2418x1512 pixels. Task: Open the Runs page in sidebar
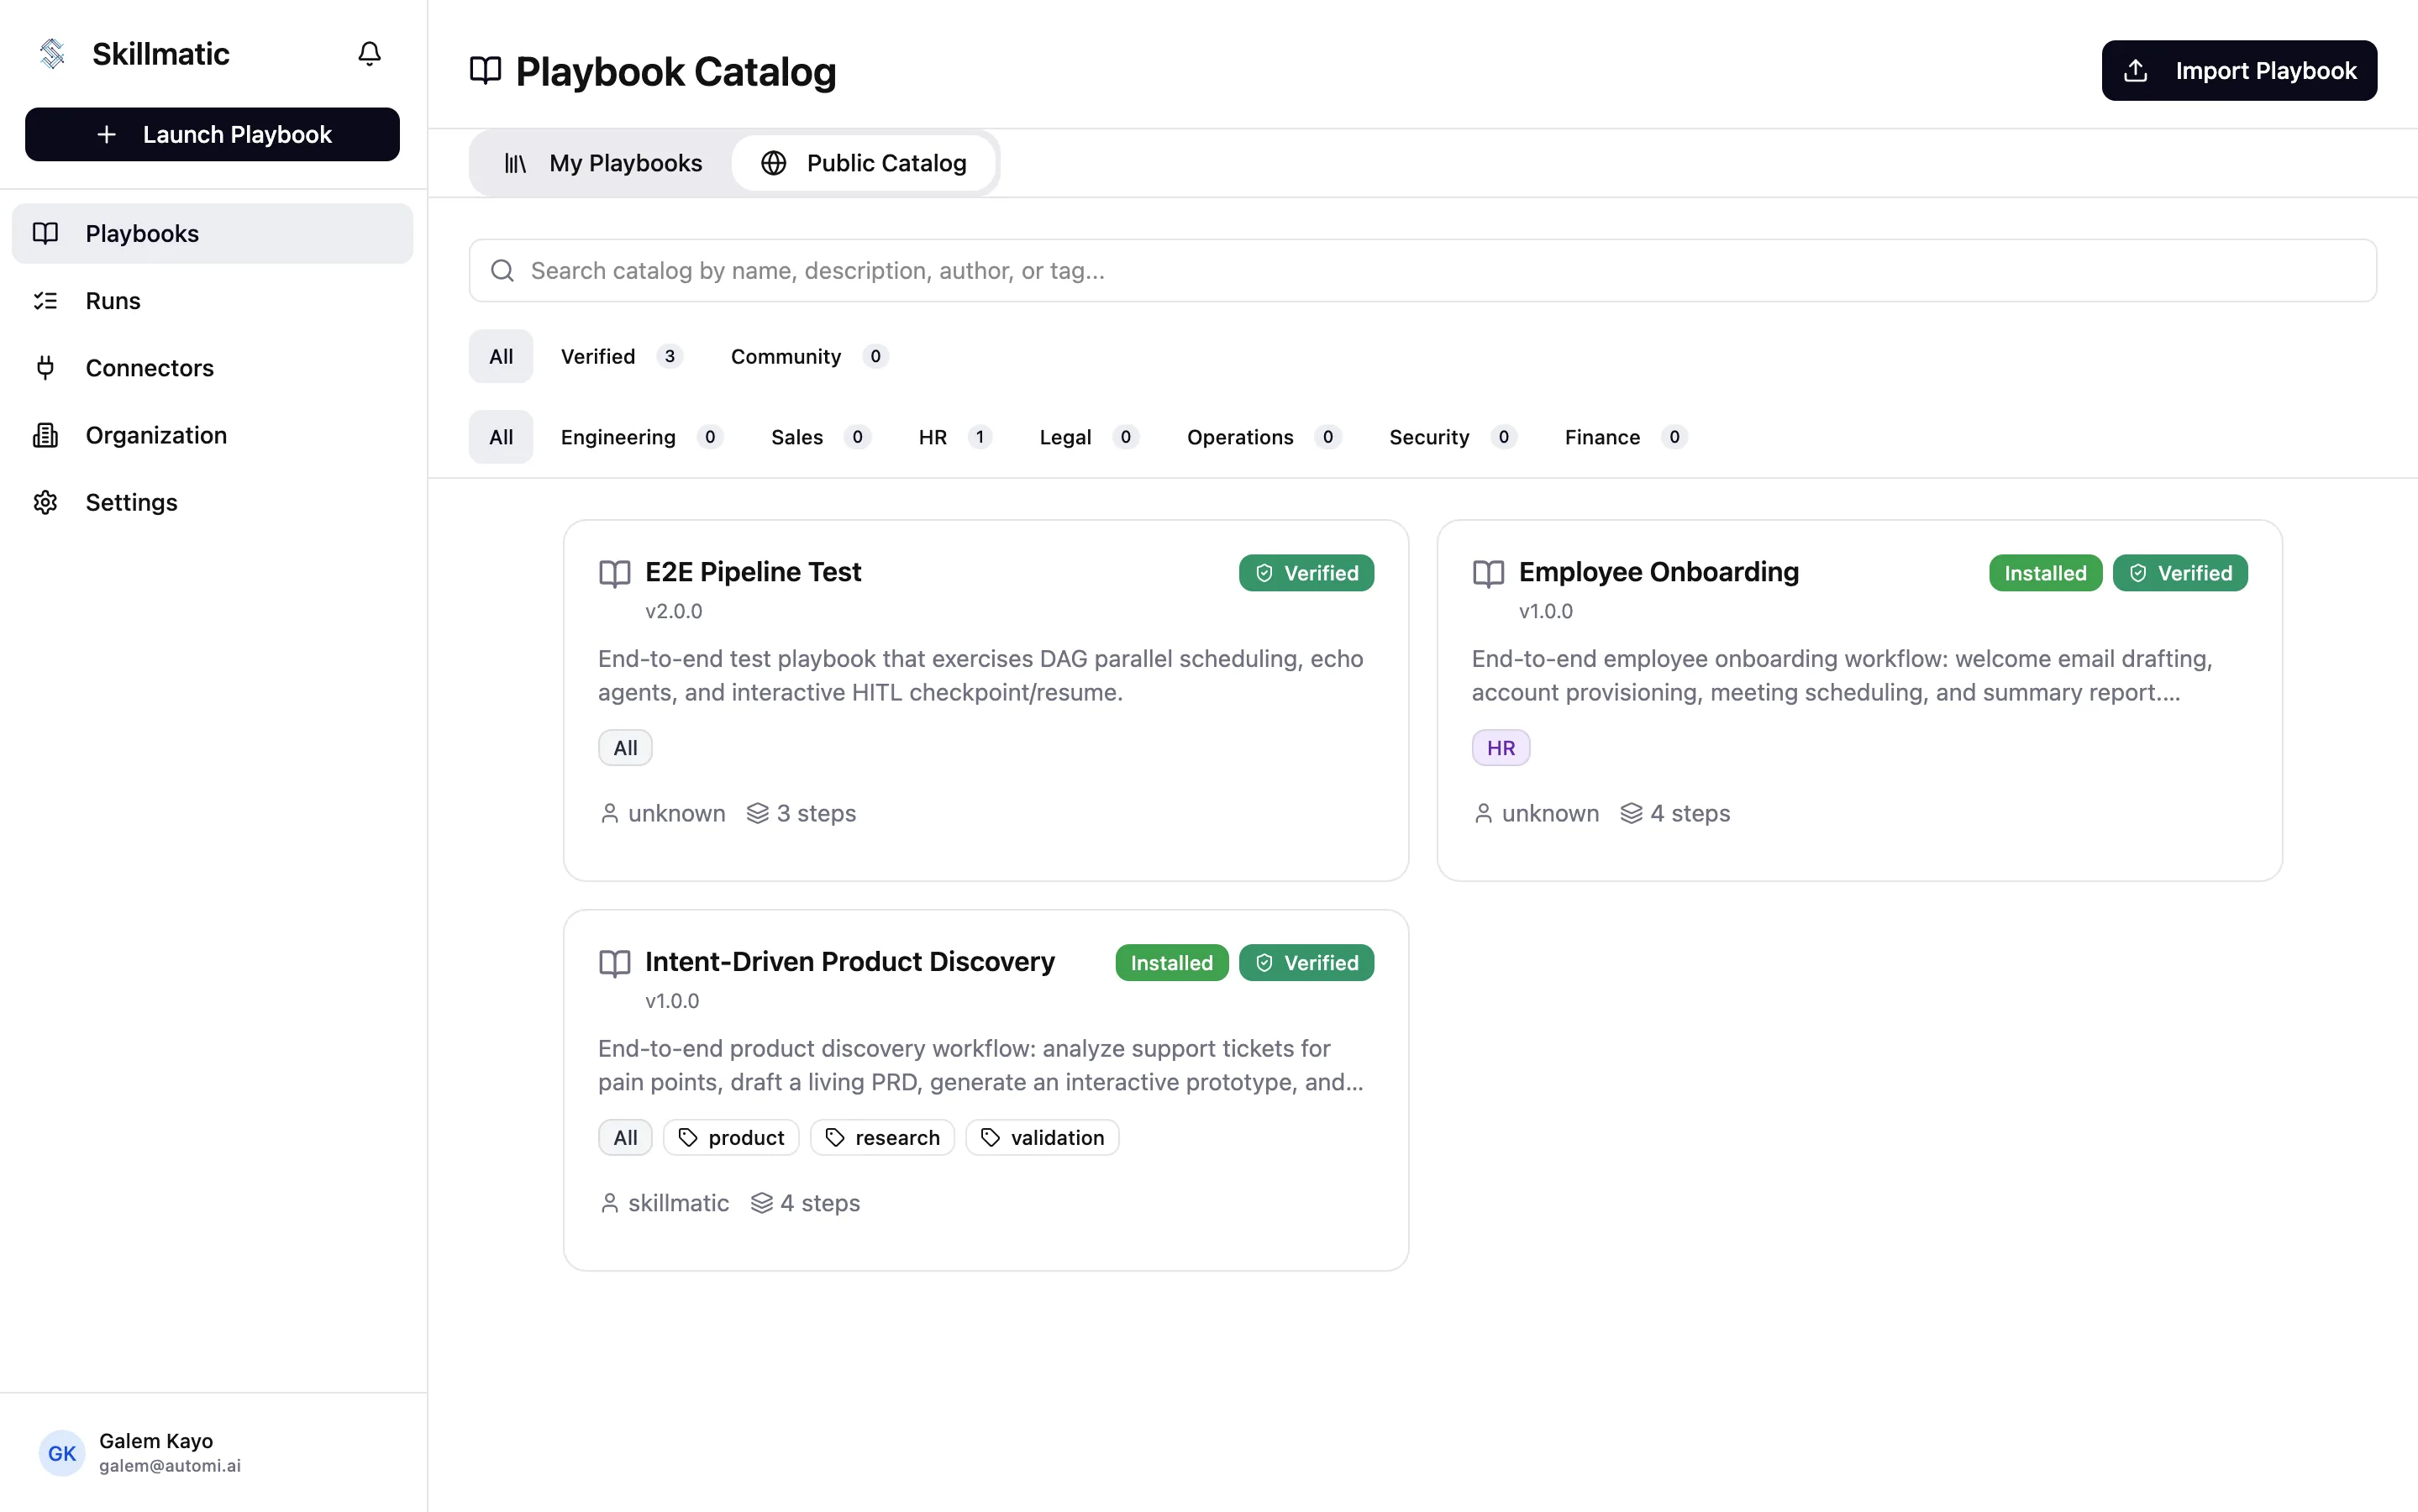(x=112, y=301)
